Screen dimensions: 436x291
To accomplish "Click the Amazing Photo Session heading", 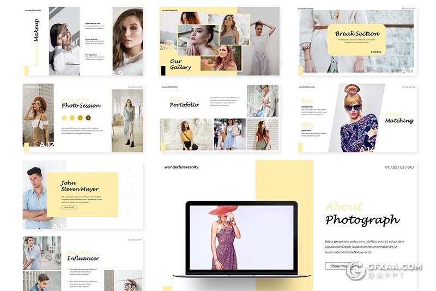I will (81, 103).
